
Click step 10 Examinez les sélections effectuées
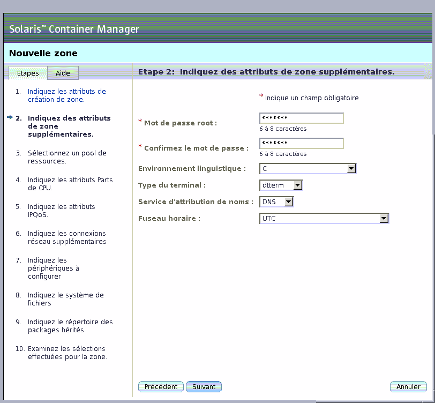coord(67,353)
